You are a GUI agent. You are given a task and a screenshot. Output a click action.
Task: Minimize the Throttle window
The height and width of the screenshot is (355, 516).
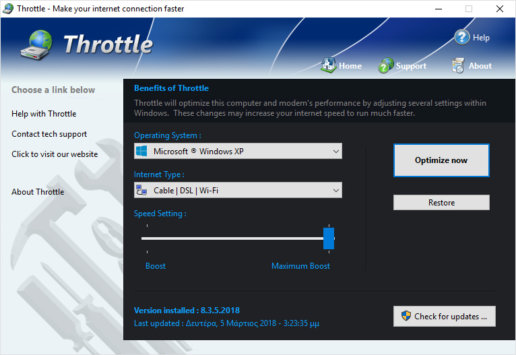439,9
